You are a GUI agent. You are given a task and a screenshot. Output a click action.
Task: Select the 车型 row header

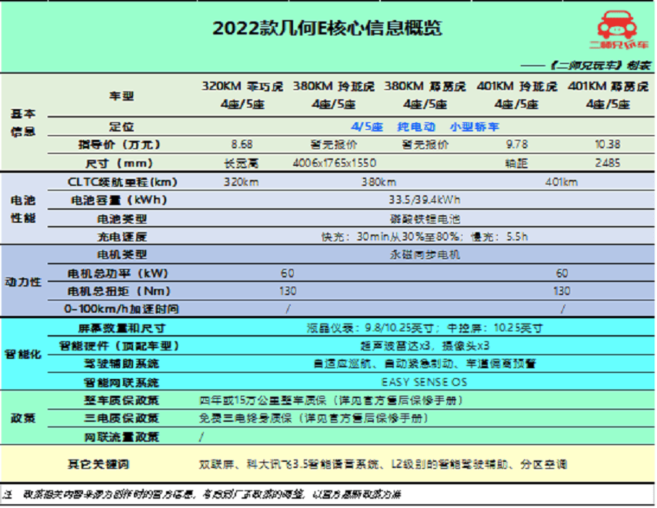(122, 96)
